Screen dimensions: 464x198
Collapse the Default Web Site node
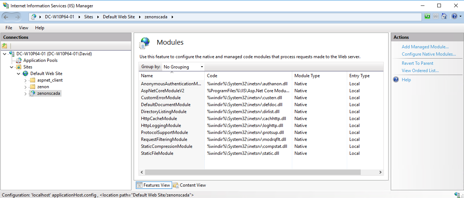click(19, 74)
